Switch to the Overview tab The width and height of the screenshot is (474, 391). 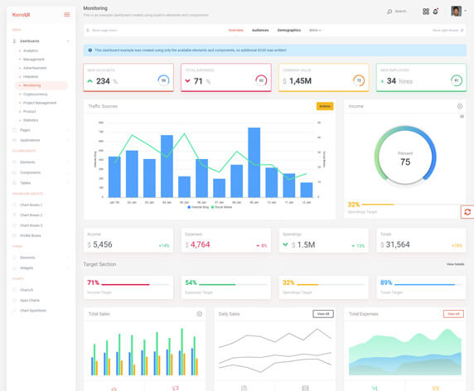click(236, 30)
